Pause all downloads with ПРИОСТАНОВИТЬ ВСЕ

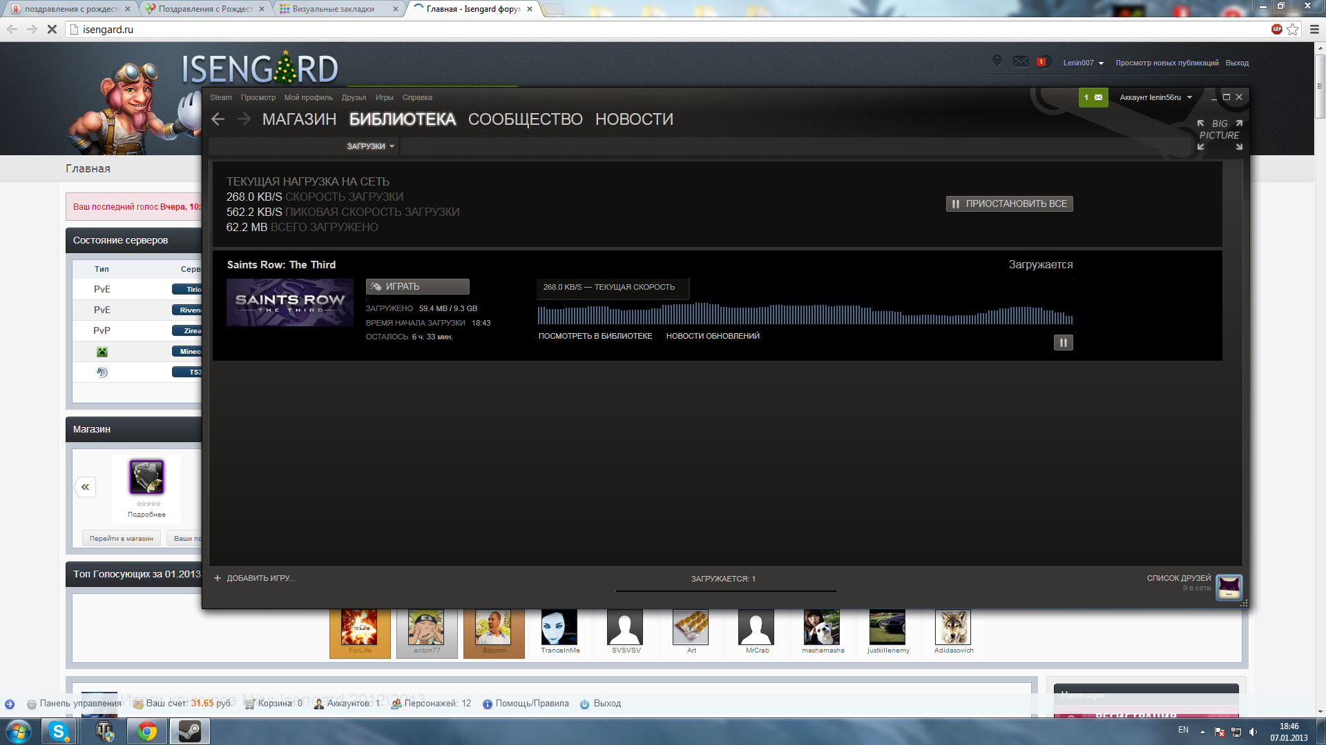click(1009, 203)
